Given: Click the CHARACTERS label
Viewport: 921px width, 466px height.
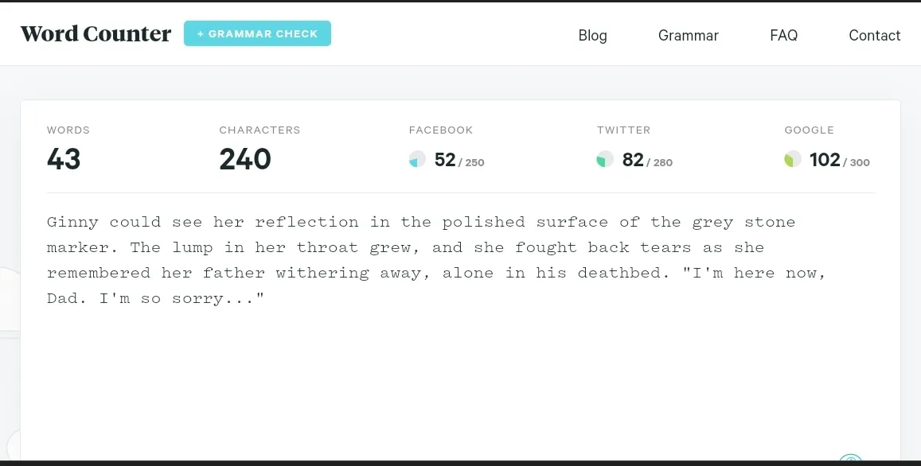Looking at the screenshot, I should pyautogui.click(x=260, y=130).
